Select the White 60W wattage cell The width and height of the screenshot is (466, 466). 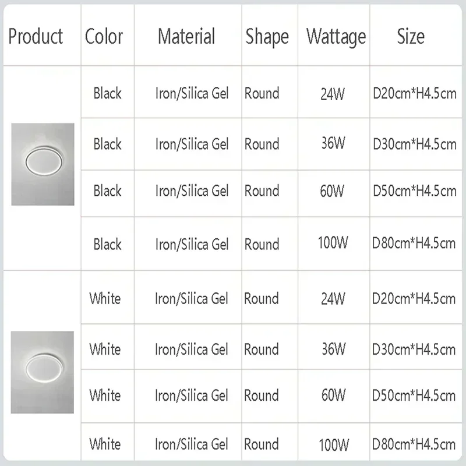pyautogui.click(x=333, y=396)
